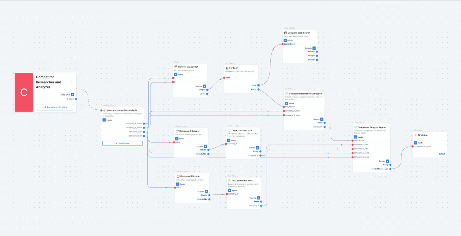This screenshot has height=236, width=461.
Task: Click the Company A Scraper node icon
Action: (177, 131)
